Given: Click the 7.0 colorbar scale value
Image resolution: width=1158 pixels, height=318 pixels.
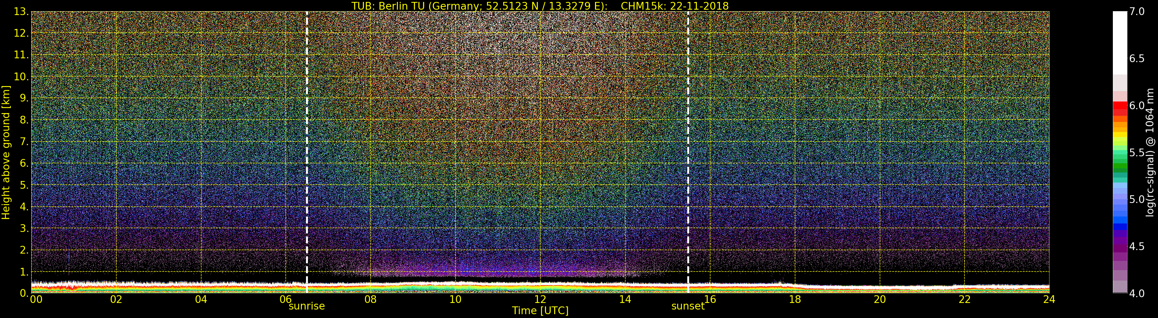Looking at the screenshot, I should point(1136,12).
